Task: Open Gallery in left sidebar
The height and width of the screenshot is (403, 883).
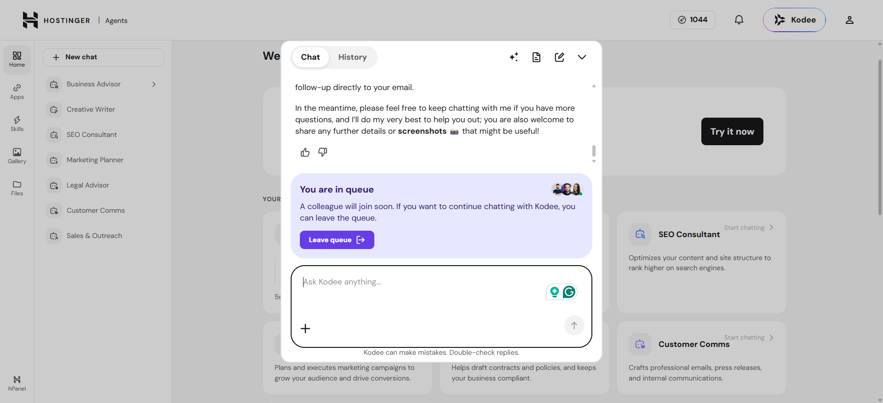Action: (17, 156)
